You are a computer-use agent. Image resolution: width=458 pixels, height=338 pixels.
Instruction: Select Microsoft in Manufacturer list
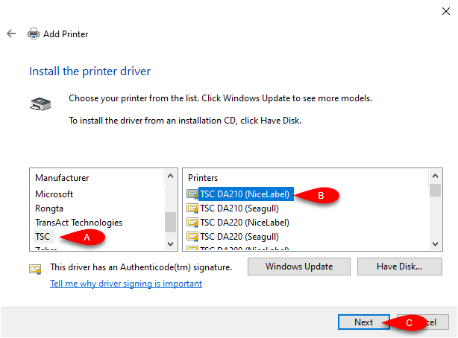tap(54, 194)
